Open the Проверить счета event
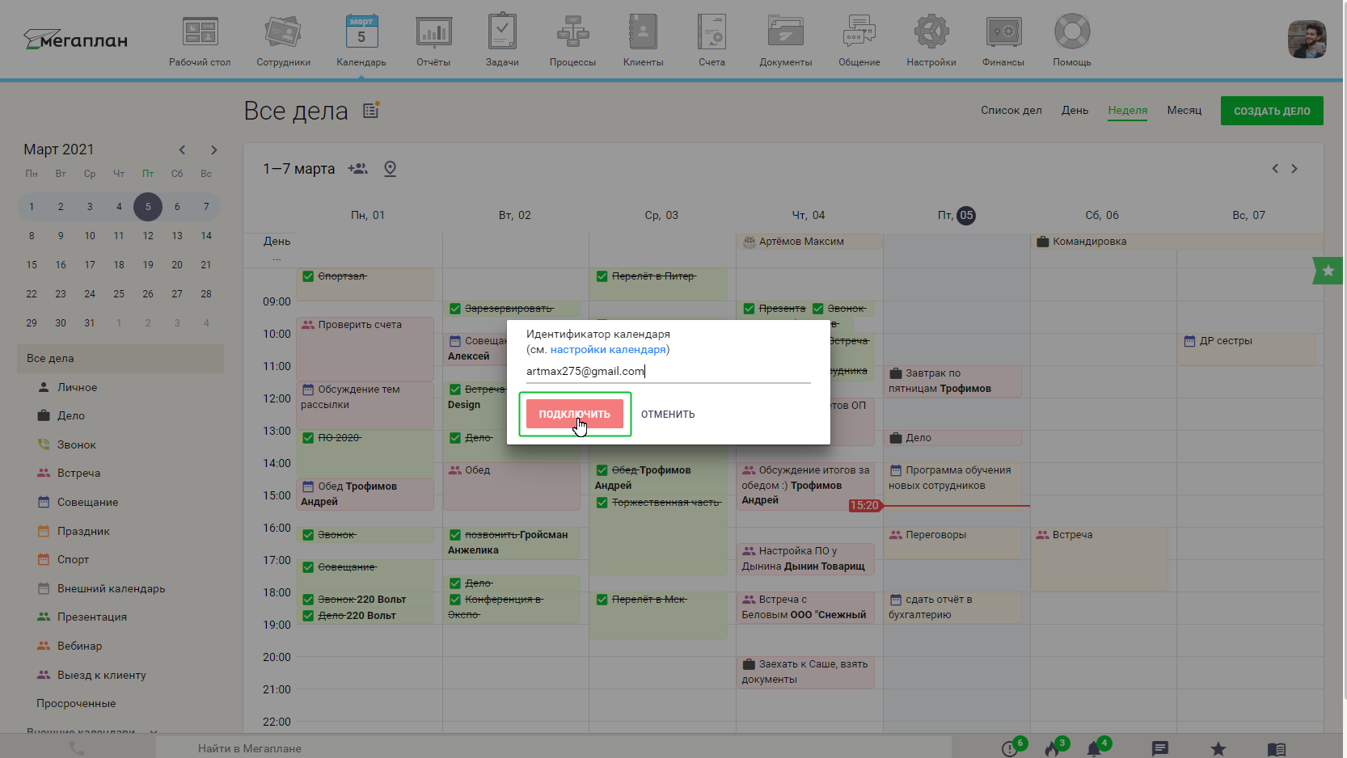 (365, 348)
